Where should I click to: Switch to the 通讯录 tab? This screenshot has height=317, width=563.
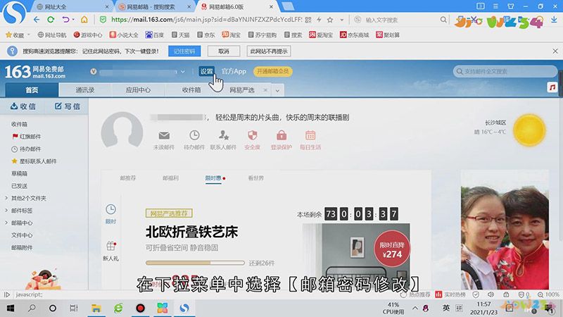[85, 90]
